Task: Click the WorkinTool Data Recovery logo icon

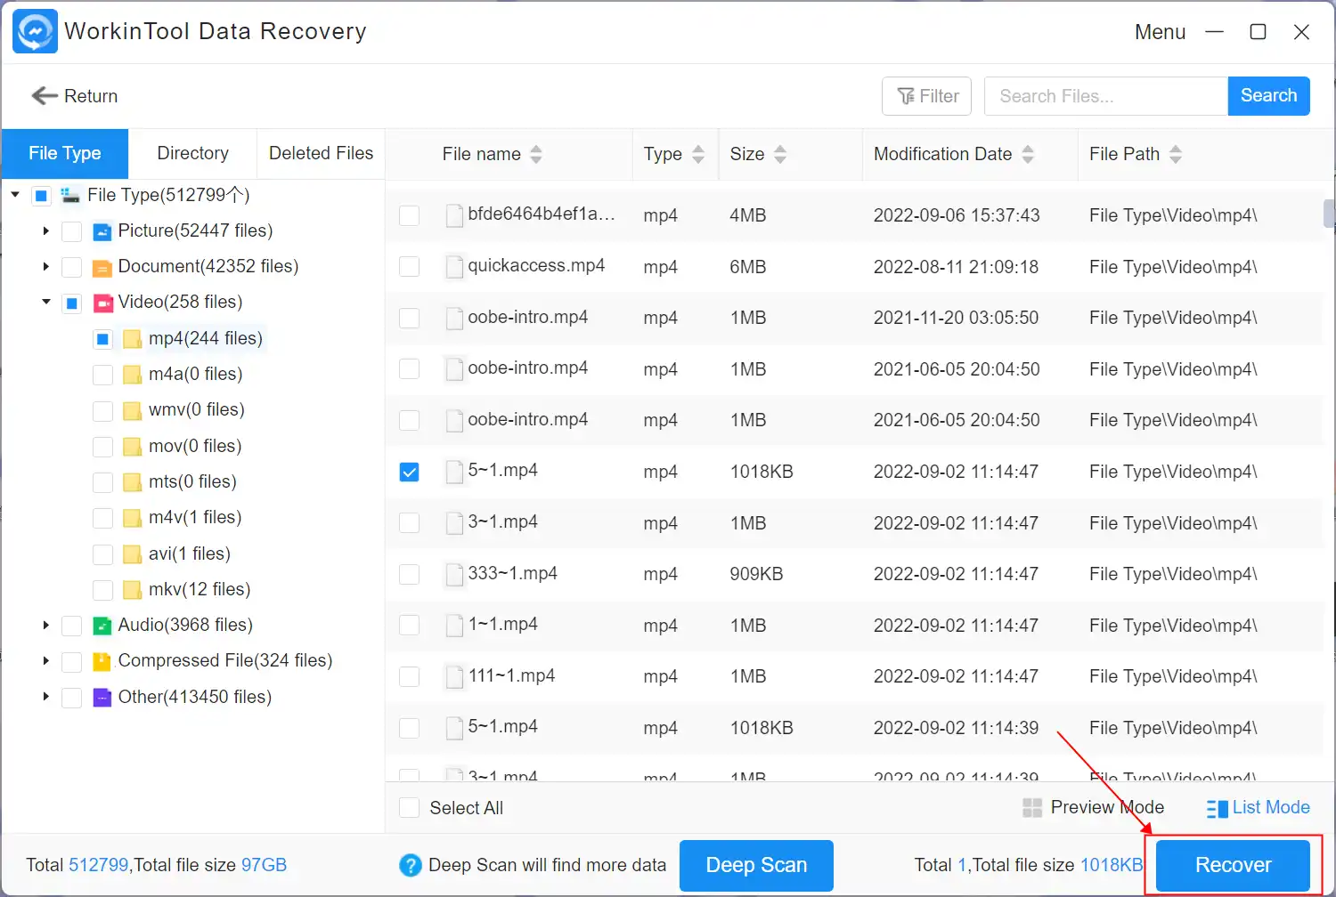Action: pos(35,32)
